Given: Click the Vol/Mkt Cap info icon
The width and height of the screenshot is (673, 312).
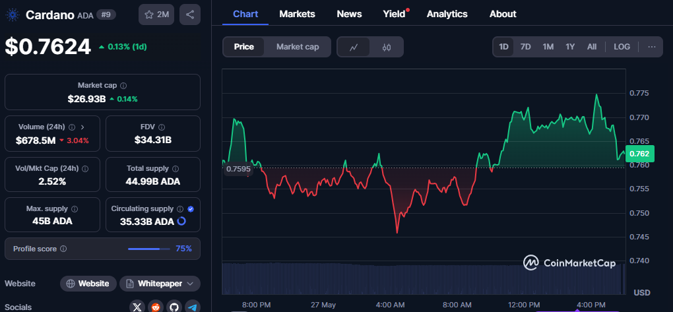Looking at the screenshot, I should coord(85,169).
